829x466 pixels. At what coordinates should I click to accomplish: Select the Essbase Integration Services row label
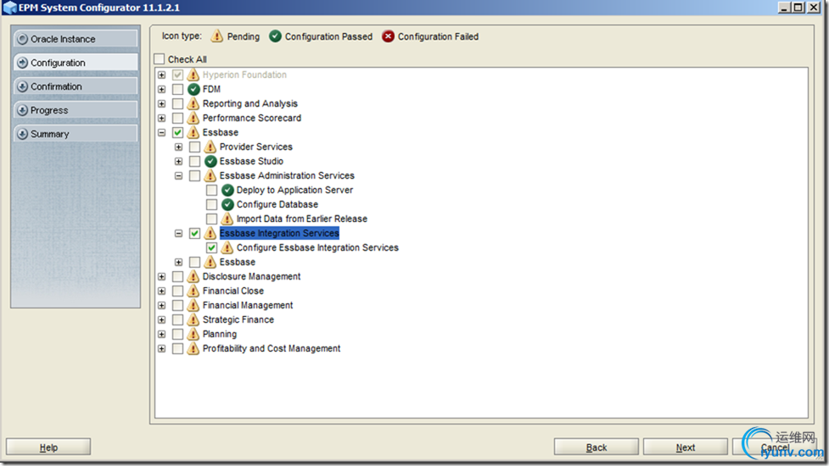[279, 233]
